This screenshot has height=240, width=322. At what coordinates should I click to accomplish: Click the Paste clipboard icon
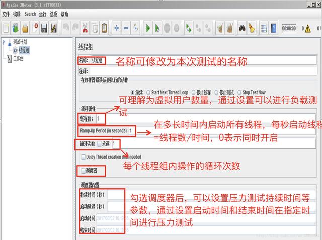pos(104,28)
